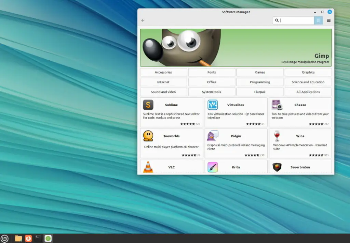
Task: View All Applications
Action: [308, 92]
